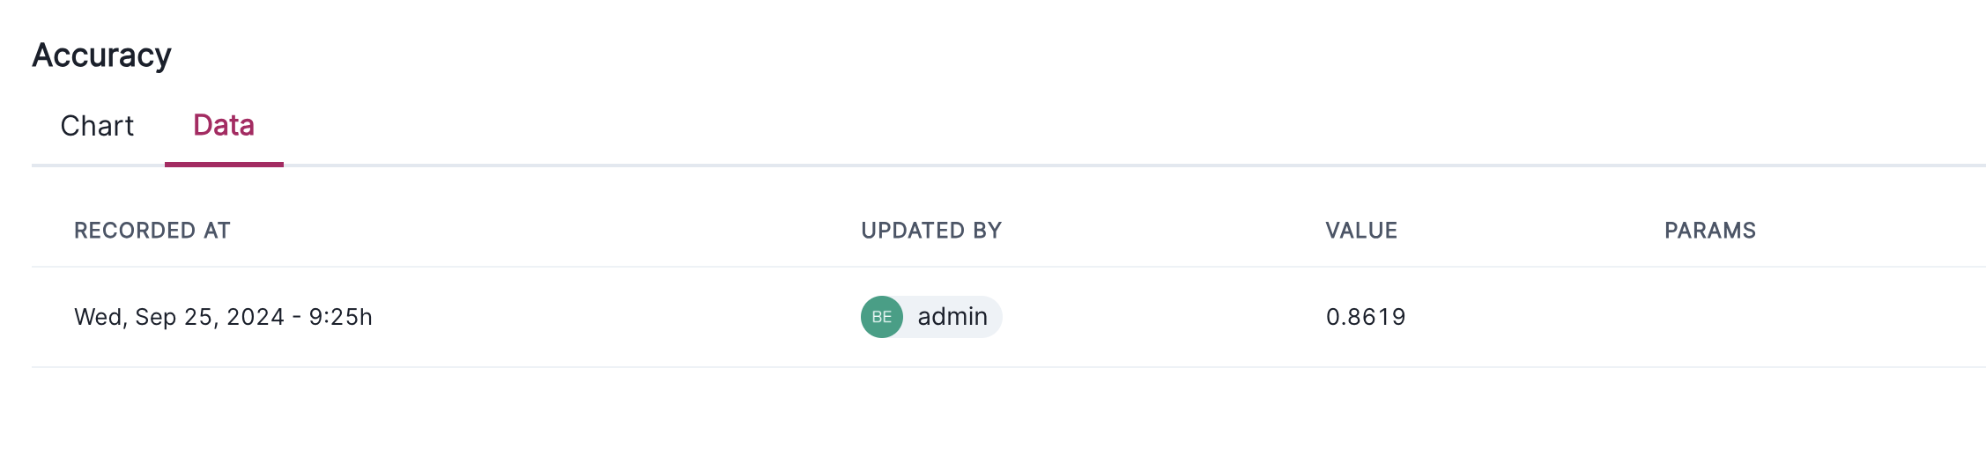Click the VALUE column header

[1361, 231]
